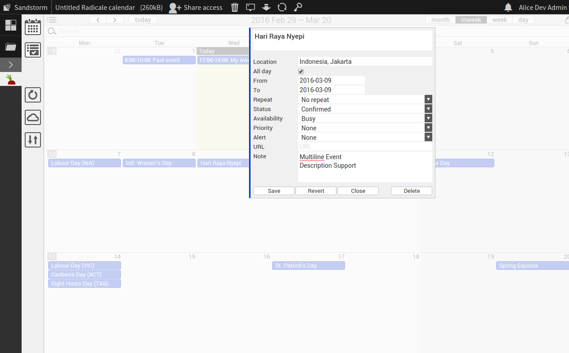Save the event with Save button
569x353 pixels.
pos(274,191)
